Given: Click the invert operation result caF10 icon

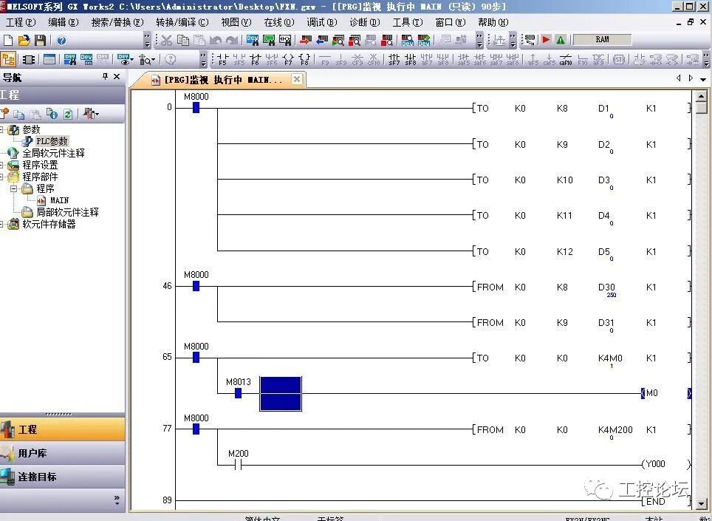Looking at the screenshot, I should click(x=566, y=60).
